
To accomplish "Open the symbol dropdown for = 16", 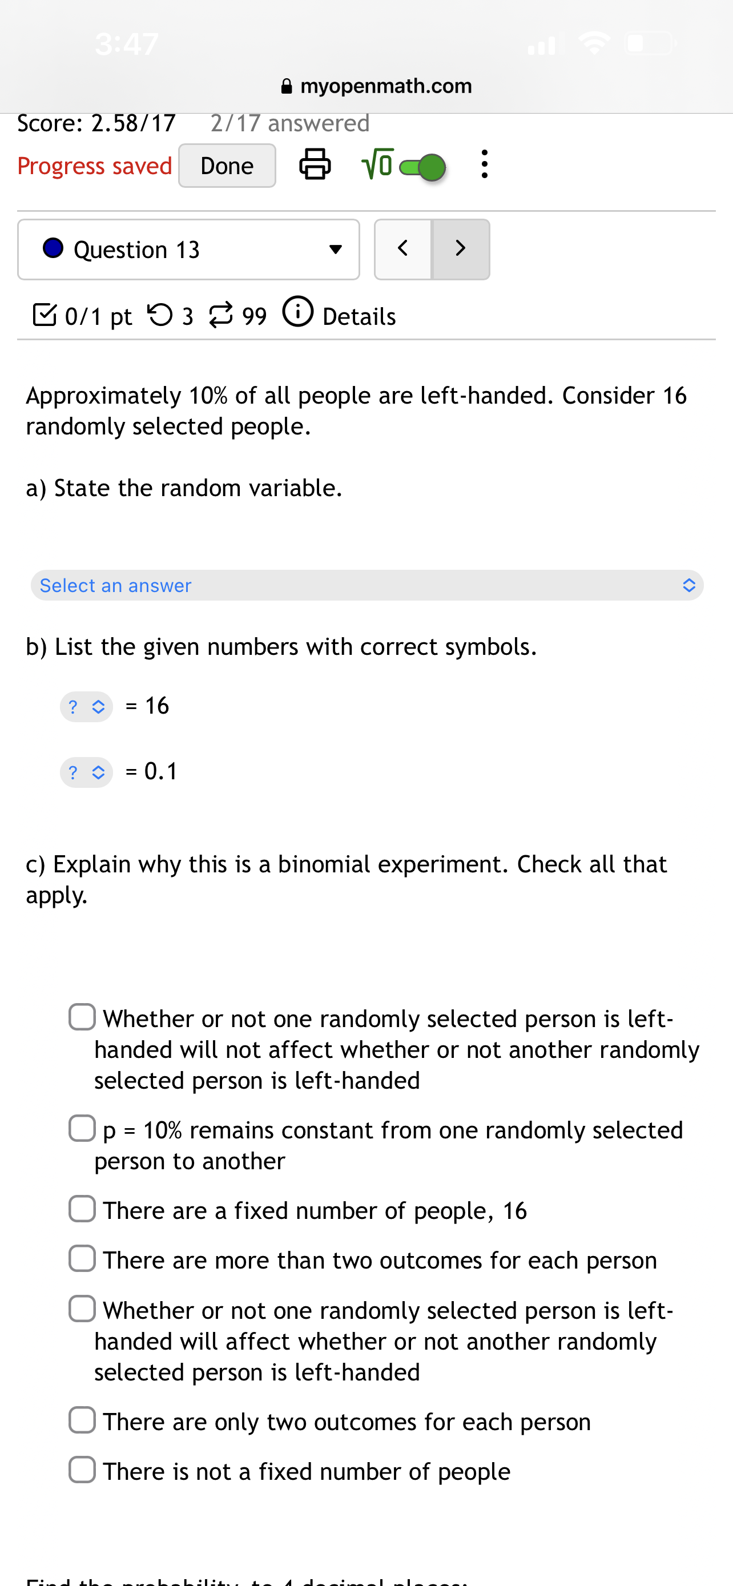I will click(86, 707).
